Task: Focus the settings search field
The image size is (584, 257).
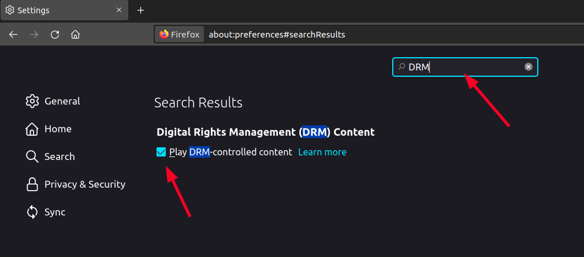Action: click(x=462, y=67)
